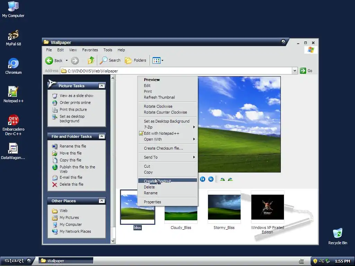Select Edit with Notepad++ menu item
The height and width of the screenshot is (266, 355).
[168, 133]
